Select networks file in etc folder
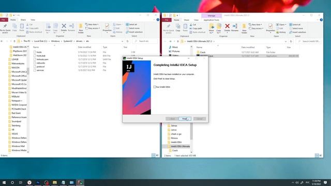 click(40, 63)
